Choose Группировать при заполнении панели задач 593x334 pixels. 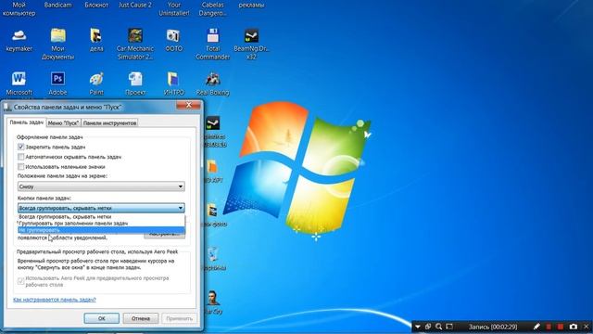pyautogui.click(x=101, y=224)
